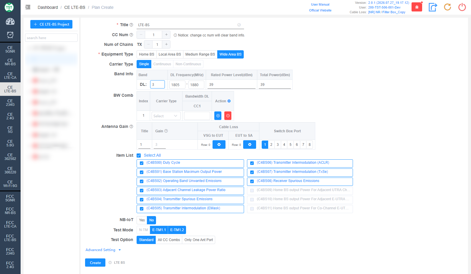Select Standard test option
The image size is (471, 274).
[x=146, y=240]
